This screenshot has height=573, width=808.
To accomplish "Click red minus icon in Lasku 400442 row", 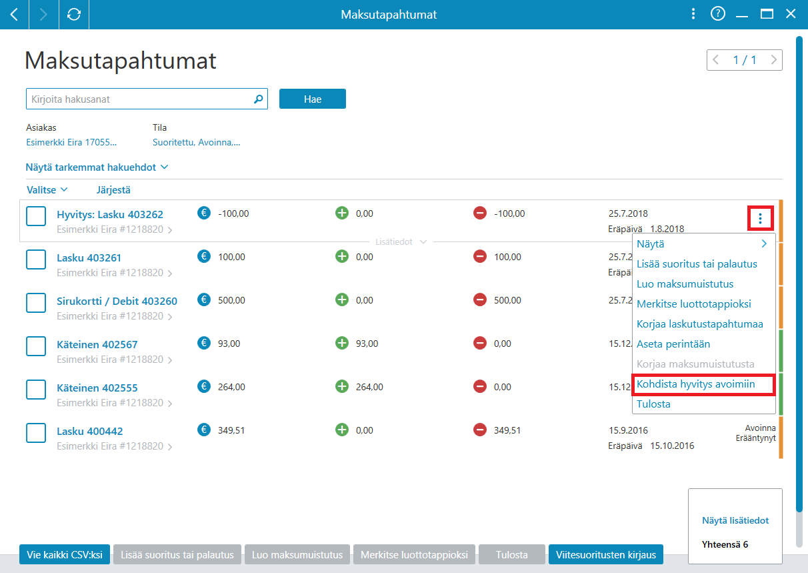I will [479, 430].
